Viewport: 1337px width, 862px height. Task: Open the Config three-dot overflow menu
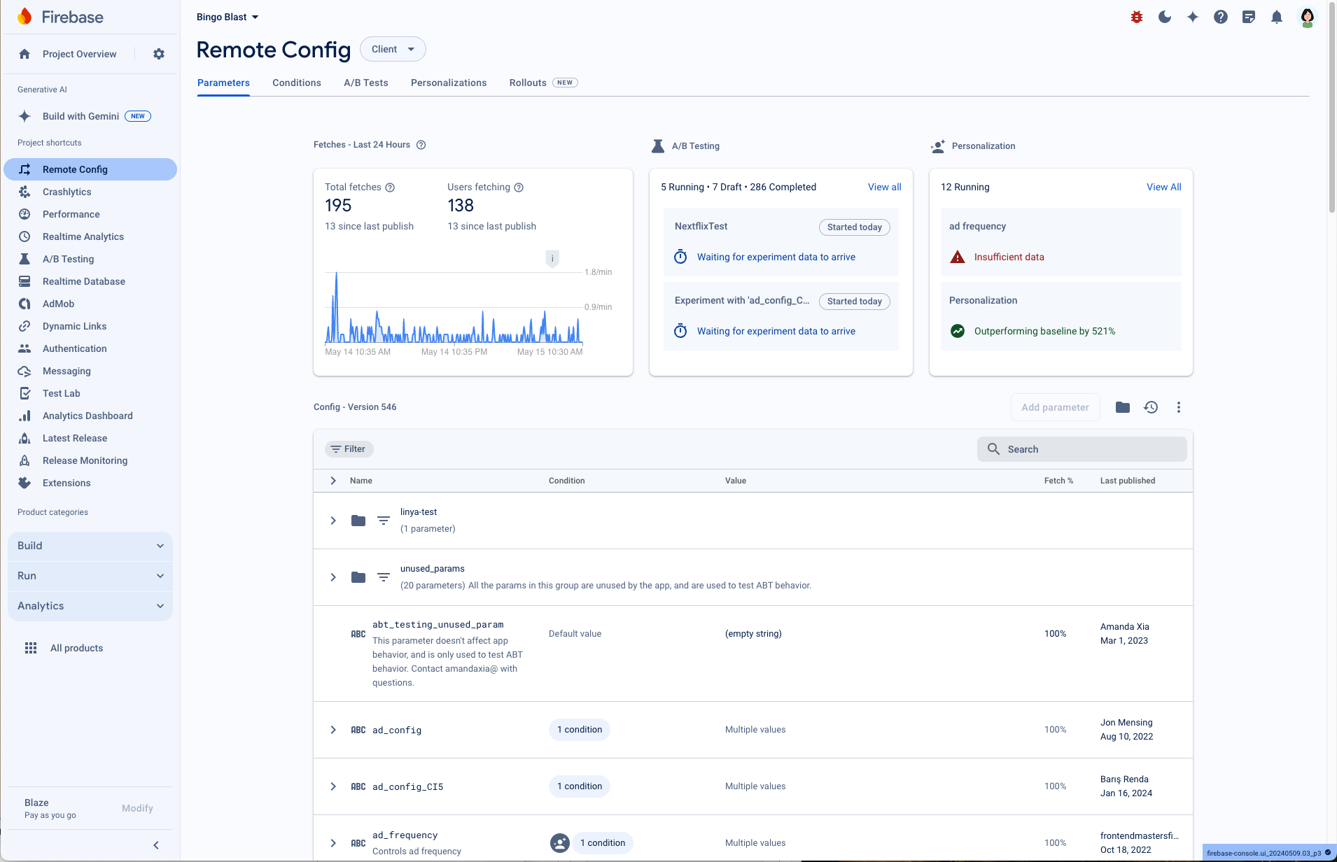[x=1179, y=407]
